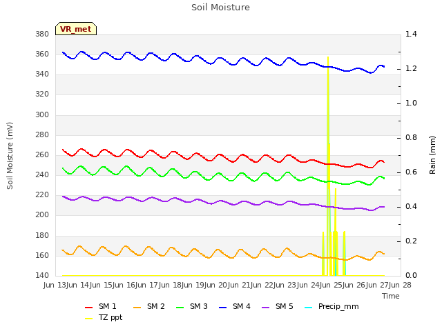The image size is (442, 331).
Task: Click the SM 5 purple legend swatch
Action: pyautogui.click(x=265, y=308)
